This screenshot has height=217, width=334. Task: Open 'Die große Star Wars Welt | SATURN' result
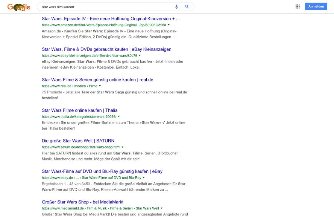pos(79,141)
